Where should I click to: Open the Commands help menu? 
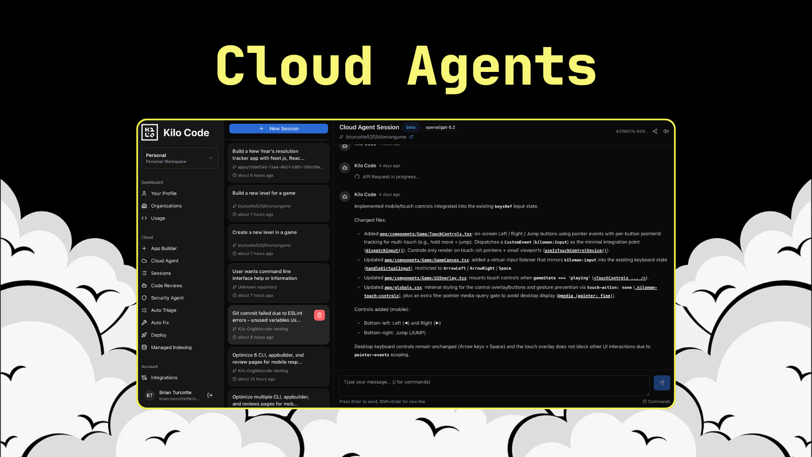[x=656, y=402]
